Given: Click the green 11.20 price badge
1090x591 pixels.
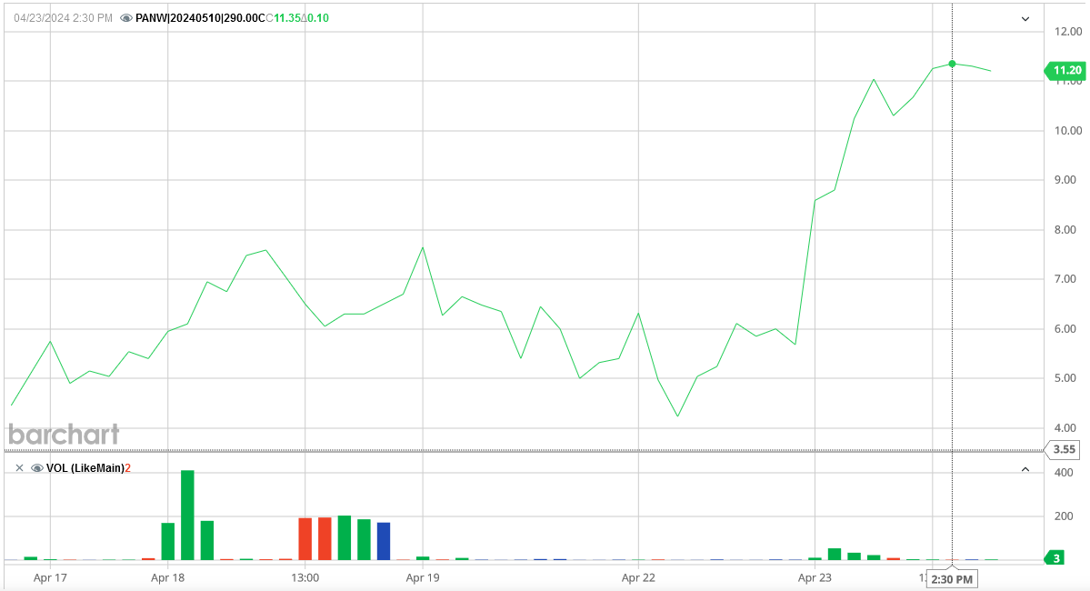Looking at the screenshot, I should tap(1065, 69).
